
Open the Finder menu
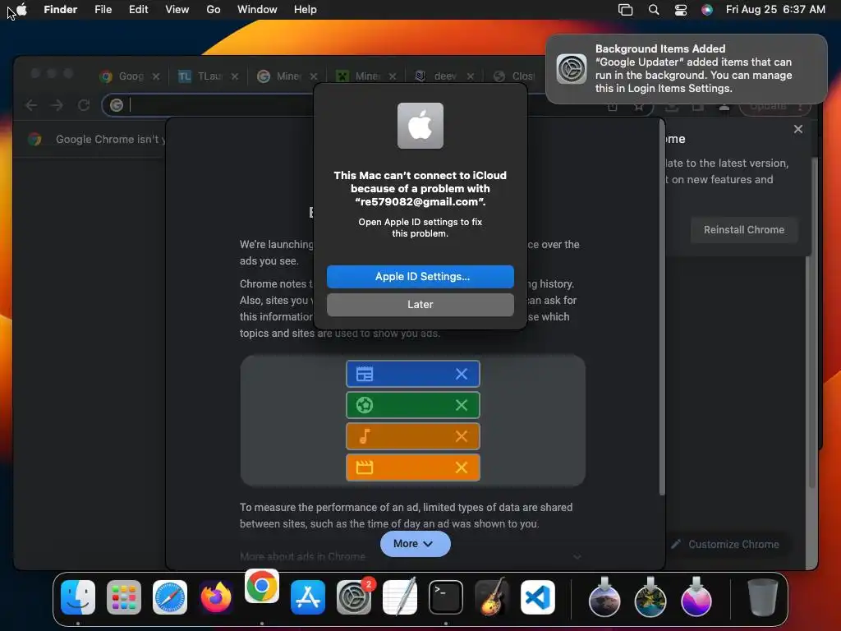(x=61, y=10)
